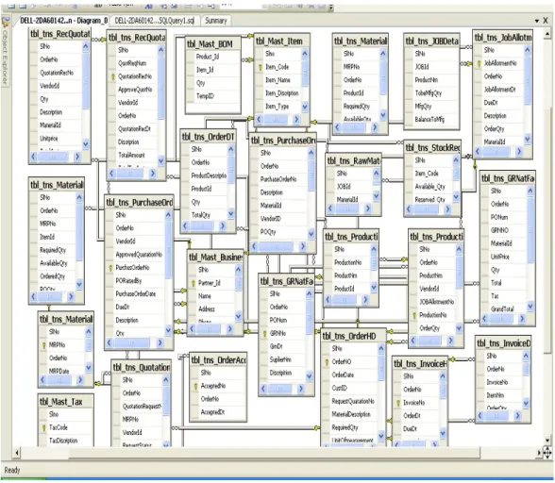The height and width of the screenshot is (483, 555).
Task: Click the GrandTotal column row
Action: point(504,309)
